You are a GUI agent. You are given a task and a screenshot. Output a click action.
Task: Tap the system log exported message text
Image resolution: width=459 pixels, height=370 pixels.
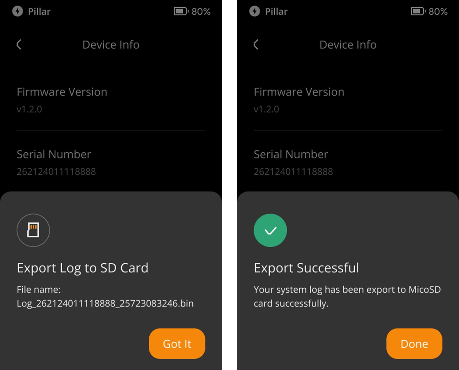tap(347, 296)
